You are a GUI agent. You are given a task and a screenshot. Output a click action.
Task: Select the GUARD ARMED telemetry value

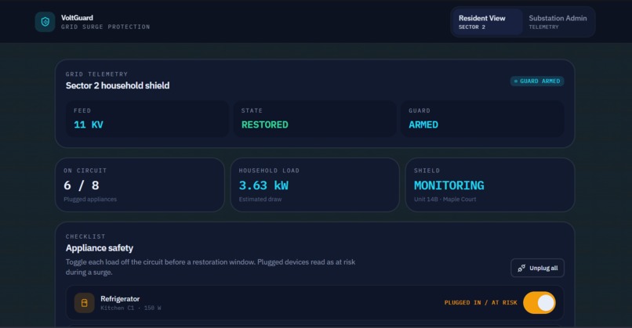click(x=423, y=124)
